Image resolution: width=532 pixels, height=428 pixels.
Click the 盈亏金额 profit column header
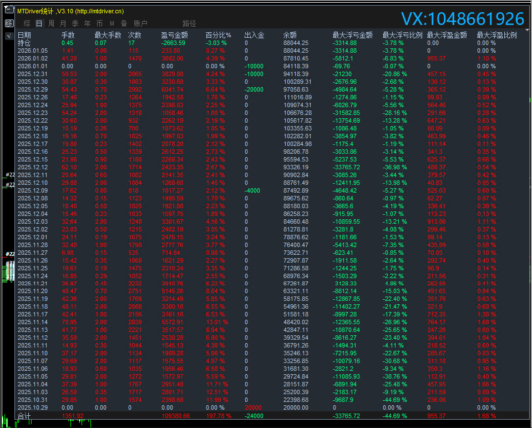coord(174,35)
